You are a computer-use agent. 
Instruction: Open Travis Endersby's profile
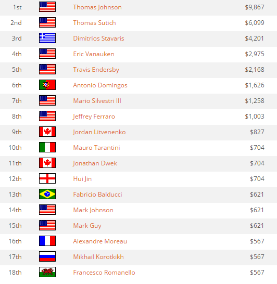[x=96, y=70]
